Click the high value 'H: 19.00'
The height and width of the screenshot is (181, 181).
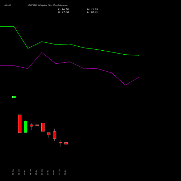pyautogui.click(x=92, y=9)
